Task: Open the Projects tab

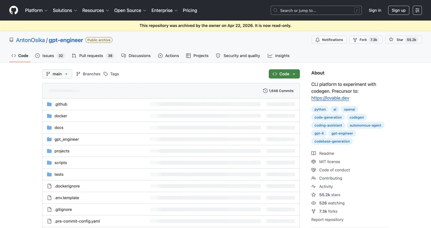Action: 197,56
